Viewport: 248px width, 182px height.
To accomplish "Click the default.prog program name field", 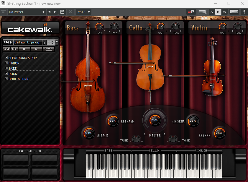I will click(28, 43).
